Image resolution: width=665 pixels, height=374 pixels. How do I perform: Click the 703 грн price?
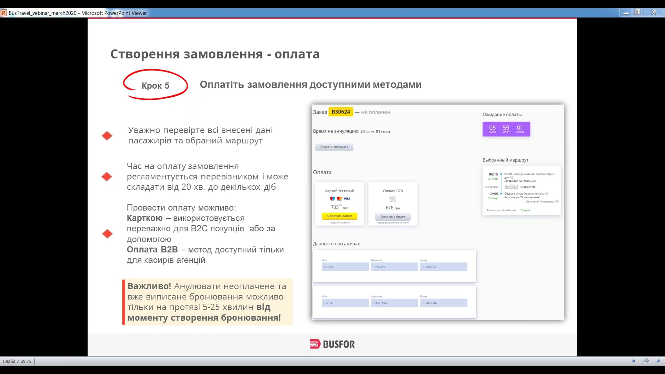click(339, 207)
